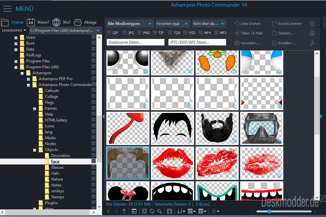Viewport: 326px width, 217px height.
Task: Go back with the left arrow
Action: pyautogui.click(x=109, y=211)
